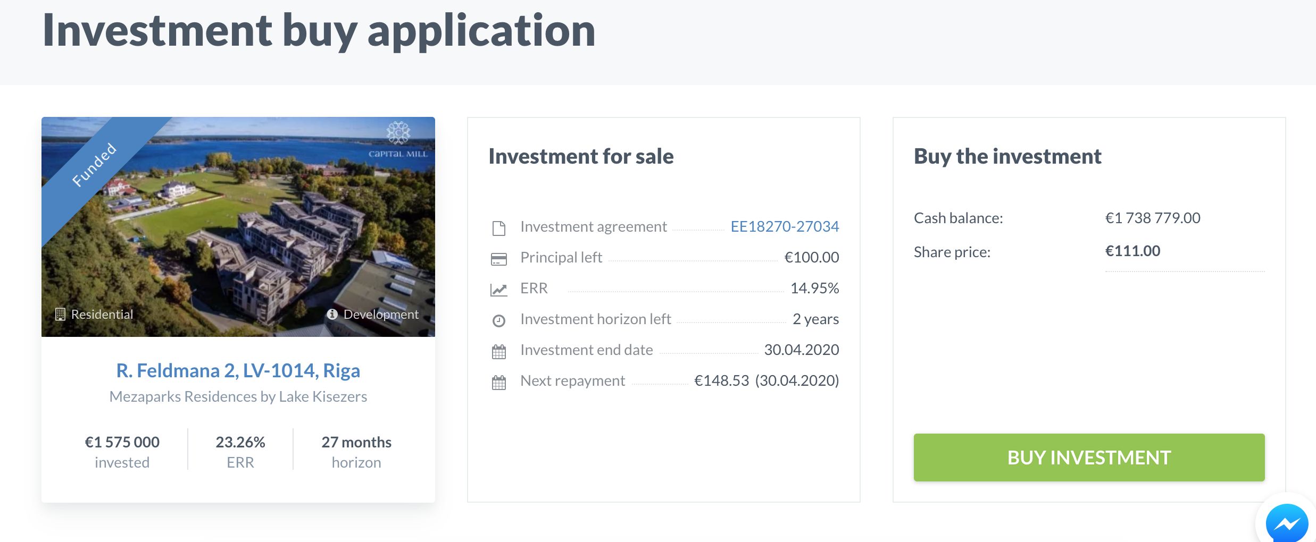Click the calendar icon beside Next repayment

tap(498, 382)
